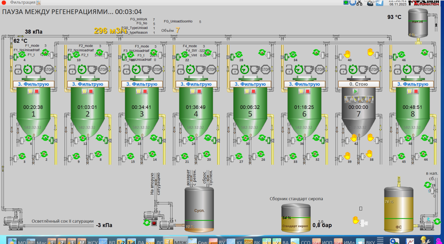Pause filter 5 with yellow pause button
Viewport: 444px width, 244px height.
tap(247, 91)
